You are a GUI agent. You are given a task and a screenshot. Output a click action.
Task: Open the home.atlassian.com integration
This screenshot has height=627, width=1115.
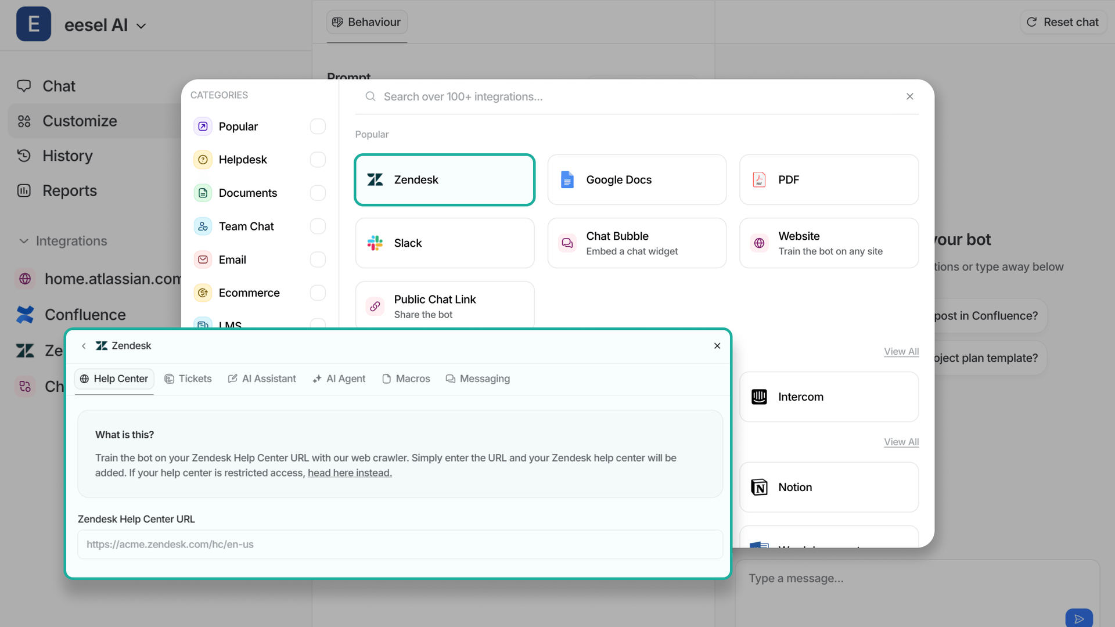(99, 279)
